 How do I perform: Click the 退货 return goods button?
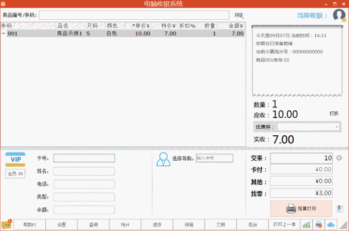[x=157, y=225]
